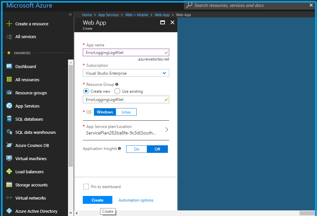Click the Favorites star icon
Image resolution: width=317 pixels, height=216 pixels.
[9, 53]
